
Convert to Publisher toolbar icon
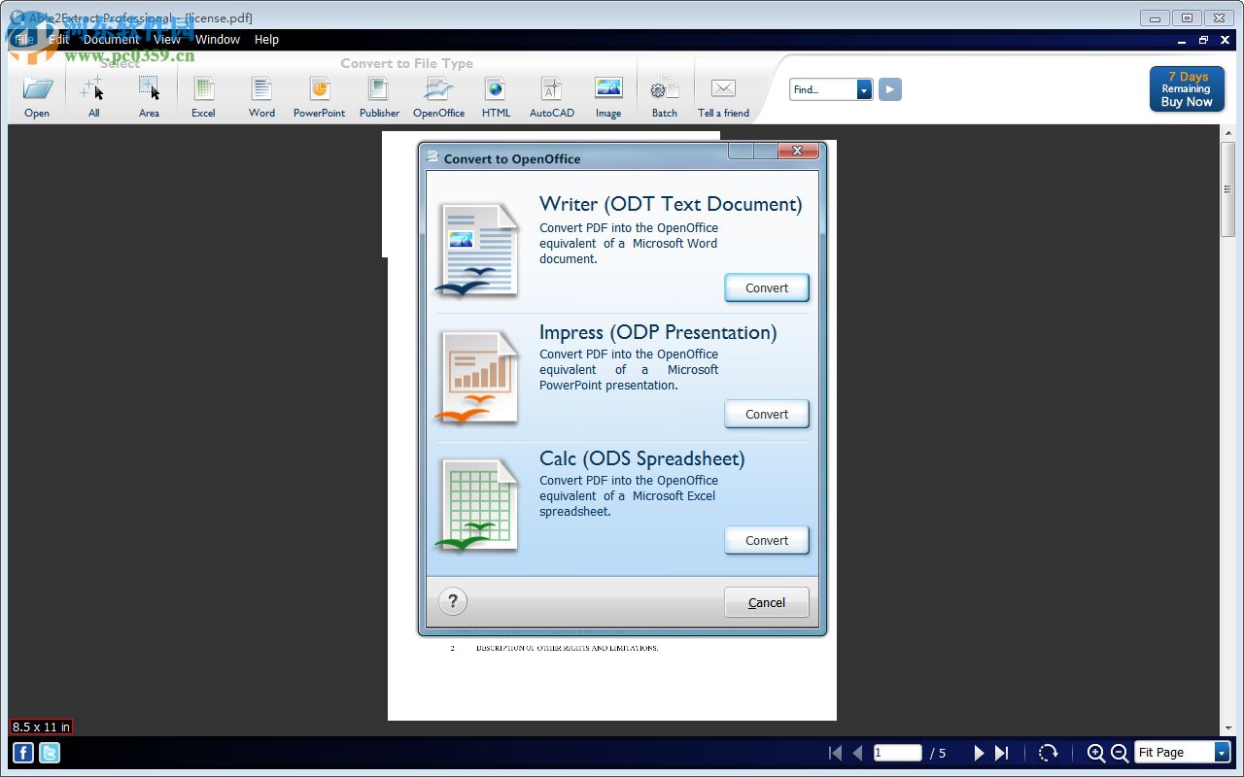click(x=378, y=89)
